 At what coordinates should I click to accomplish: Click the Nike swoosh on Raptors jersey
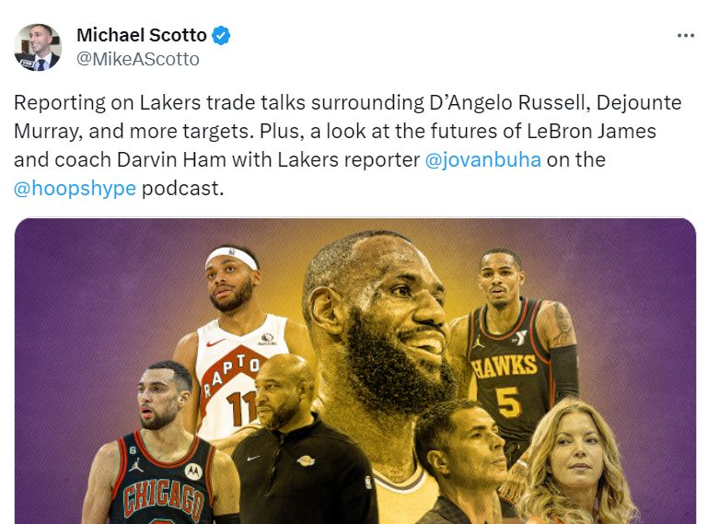[215, 343]
